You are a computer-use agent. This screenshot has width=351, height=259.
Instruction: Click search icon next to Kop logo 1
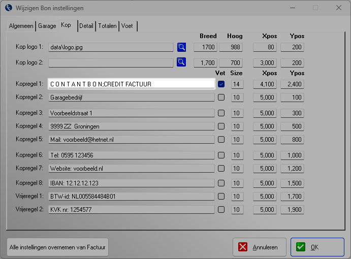(x=181, y=47)
